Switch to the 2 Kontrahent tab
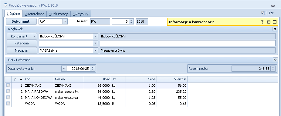The image size is (281, 116). (34, 14)
